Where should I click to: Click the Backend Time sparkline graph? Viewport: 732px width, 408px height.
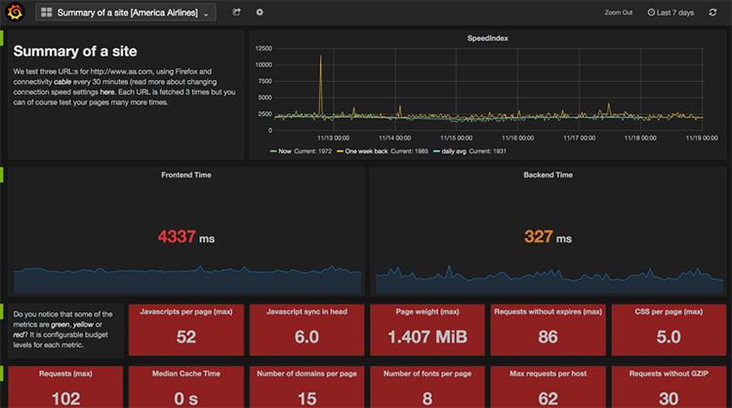pos(549,279)
